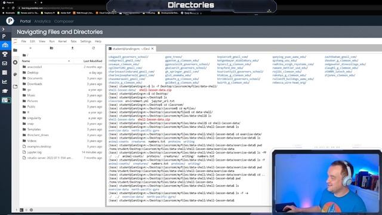Viewport: 382px width, 215px height.
Task: Open the graduation cap sidebar icon
Action: 5,91
